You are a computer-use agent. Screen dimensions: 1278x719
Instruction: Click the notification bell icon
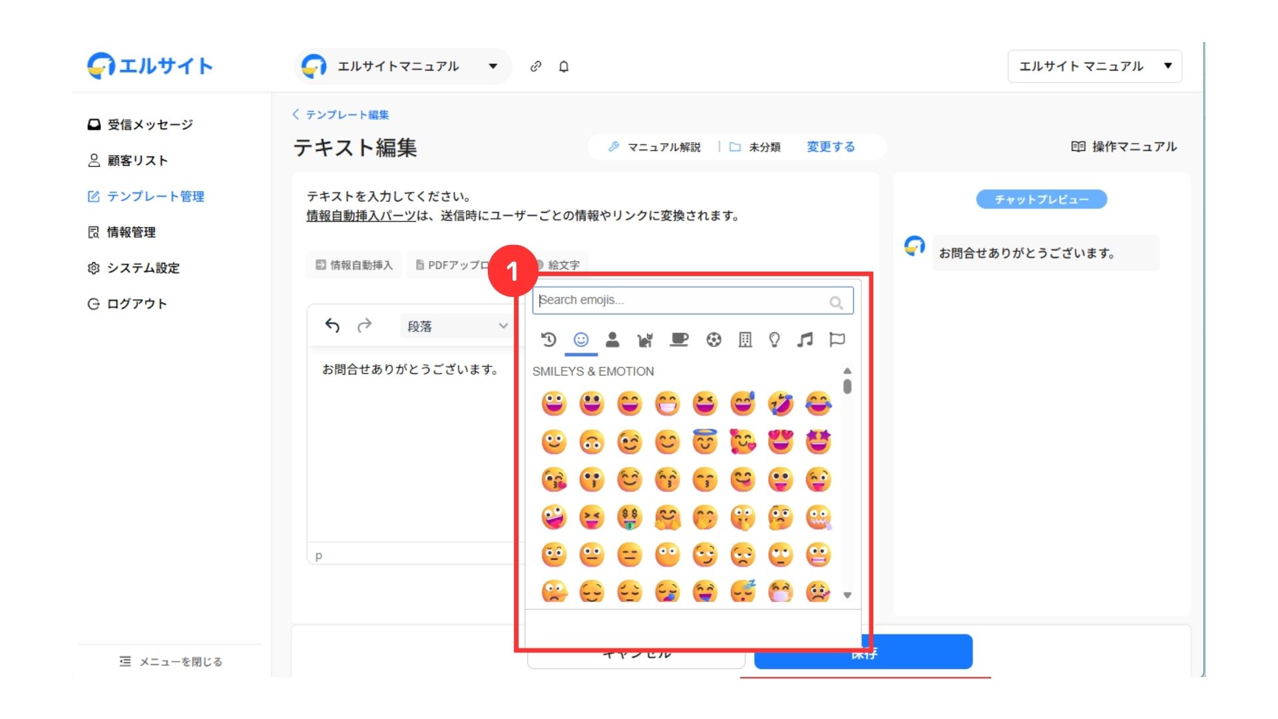(x=564, y=67)
